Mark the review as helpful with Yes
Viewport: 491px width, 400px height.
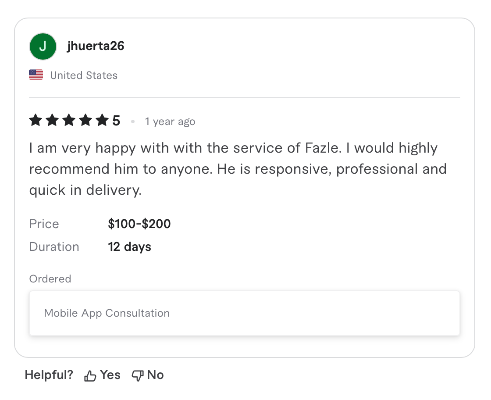point(110,375)
